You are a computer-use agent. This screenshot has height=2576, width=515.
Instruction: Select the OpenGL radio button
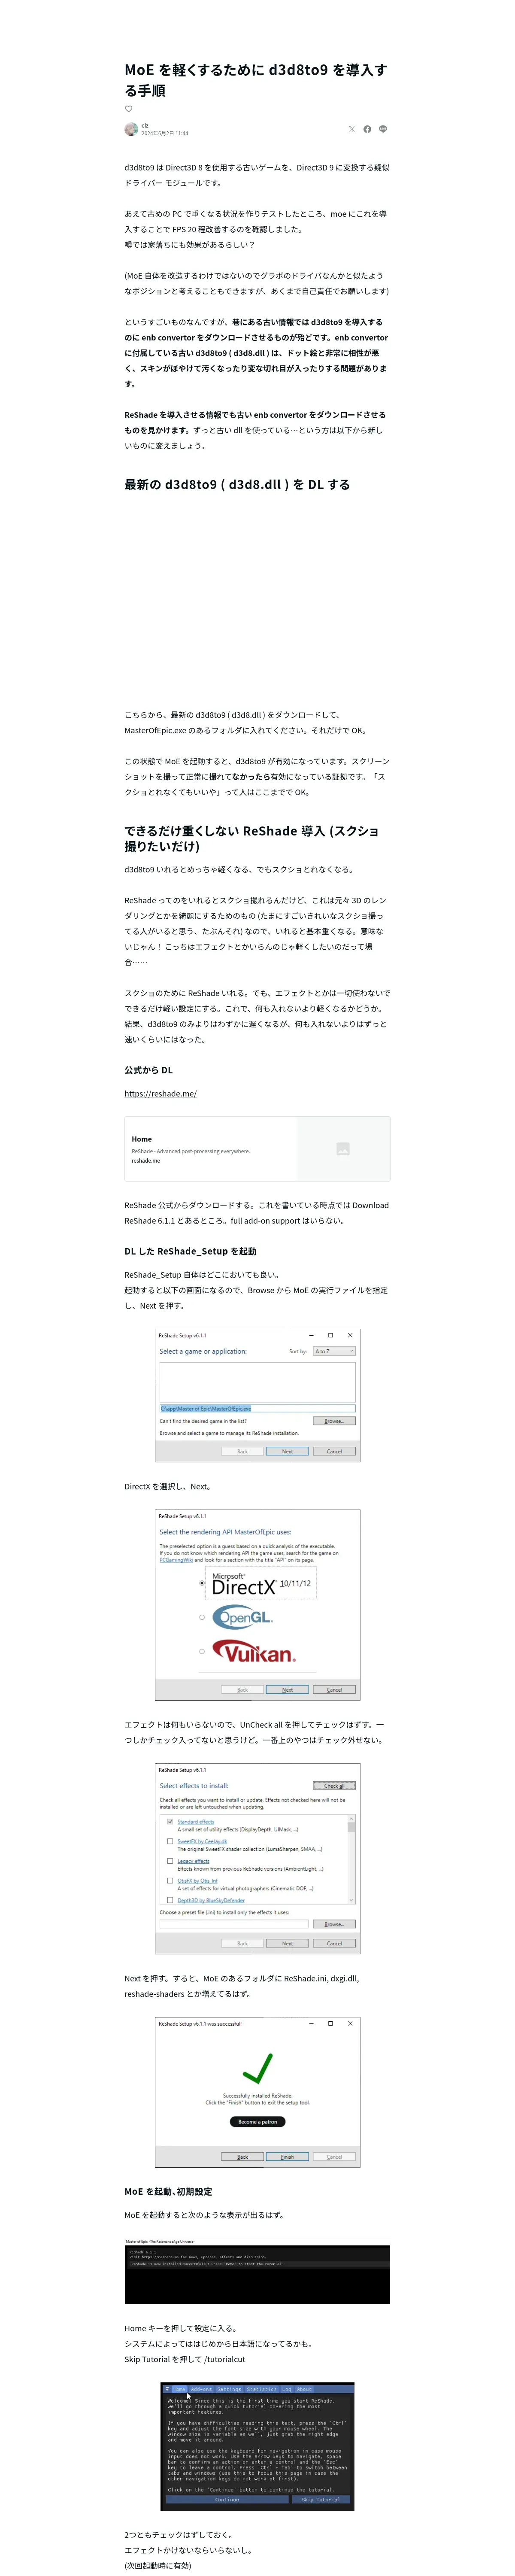(x=202, y=1617)
